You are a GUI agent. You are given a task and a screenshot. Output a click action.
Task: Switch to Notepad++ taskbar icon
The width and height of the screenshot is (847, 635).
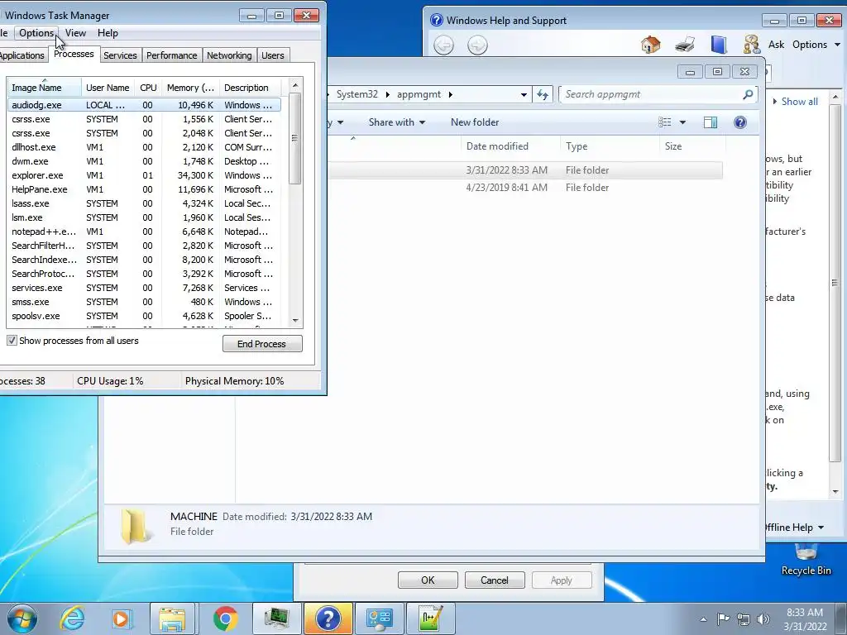430,618
